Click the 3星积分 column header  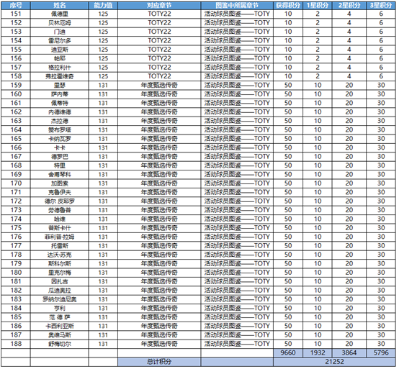pyautogui.click(x=381, y=5)
